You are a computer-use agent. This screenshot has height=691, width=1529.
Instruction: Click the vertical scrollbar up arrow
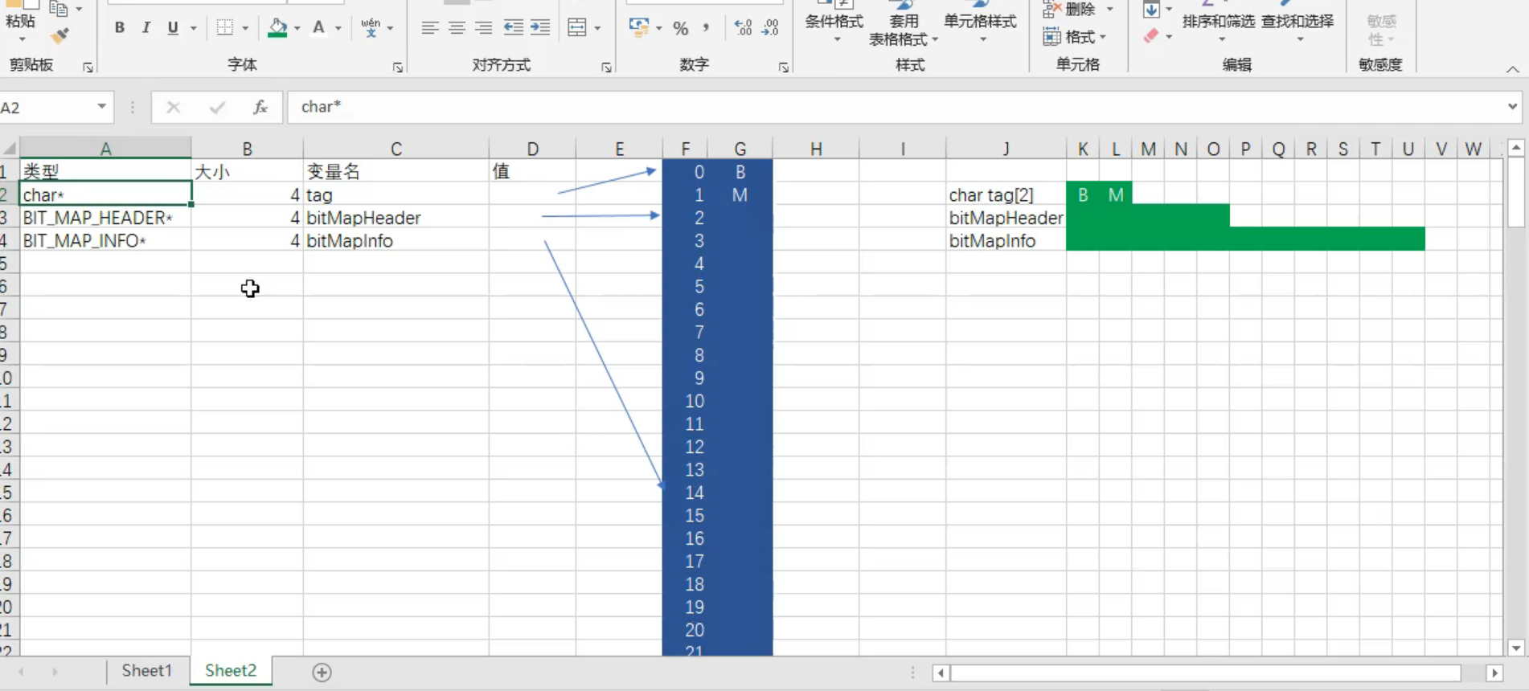click(1516, 148)
